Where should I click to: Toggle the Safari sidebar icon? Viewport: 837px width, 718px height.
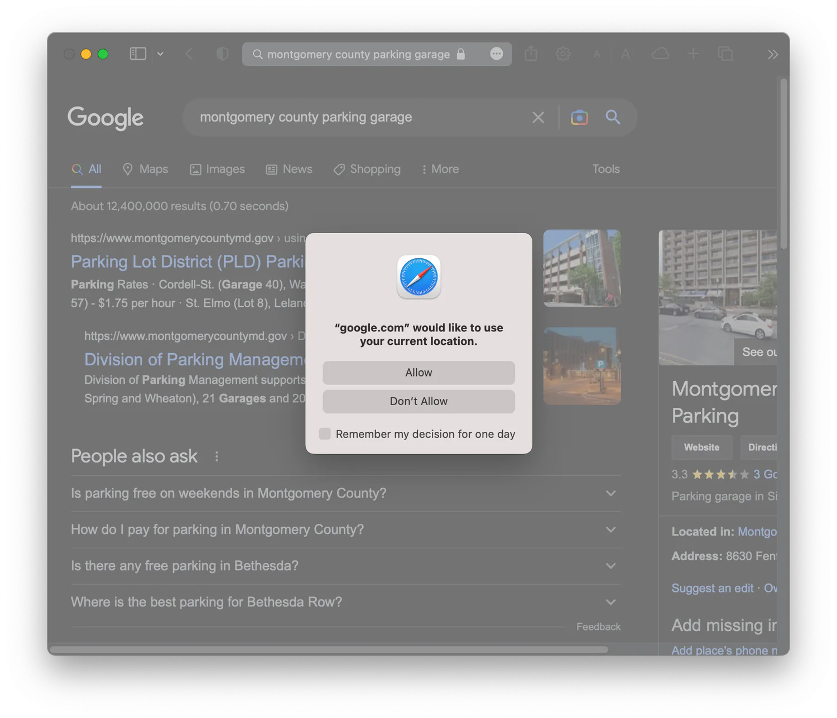(x=138, y=54)
